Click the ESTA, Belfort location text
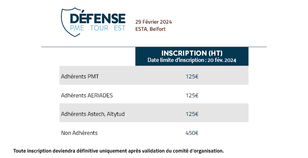308x158 pixels. [150, 29]
